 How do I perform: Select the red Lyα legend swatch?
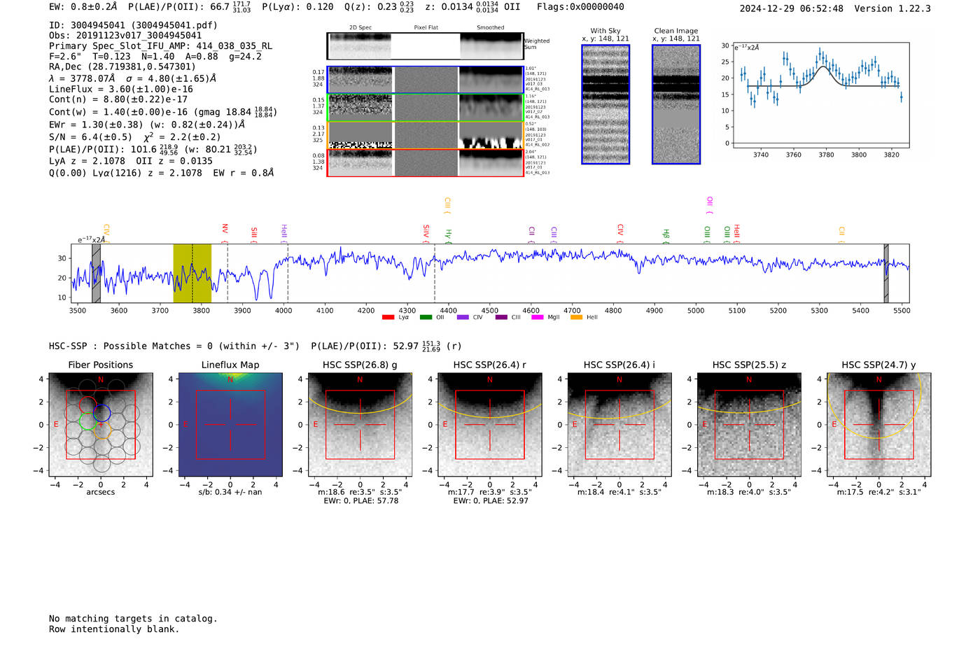[x=388, y=318]
